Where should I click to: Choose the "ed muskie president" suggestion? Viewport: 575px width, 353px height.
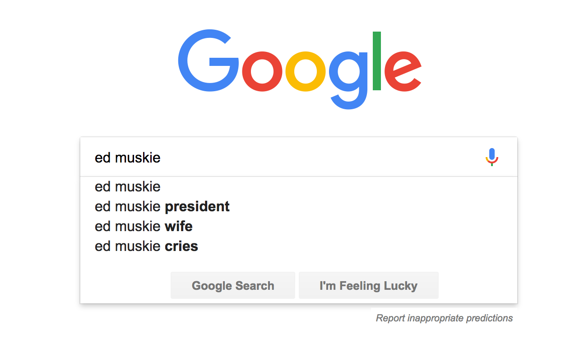pos(162,206)
